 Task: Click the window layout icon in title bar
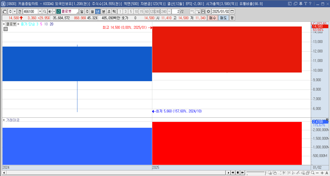pyautogui.click(x=290, y=4)
